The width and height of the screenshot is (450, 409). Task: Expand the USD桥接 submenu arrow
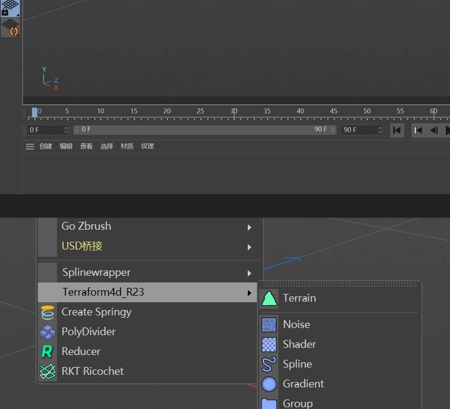250,247
